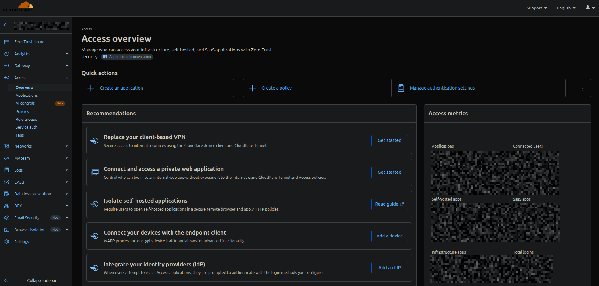
Task: Click the Networks icon in sidebar
Action: pos(7,146)
